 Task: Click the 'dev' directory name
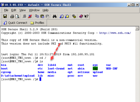pos(40,65)
